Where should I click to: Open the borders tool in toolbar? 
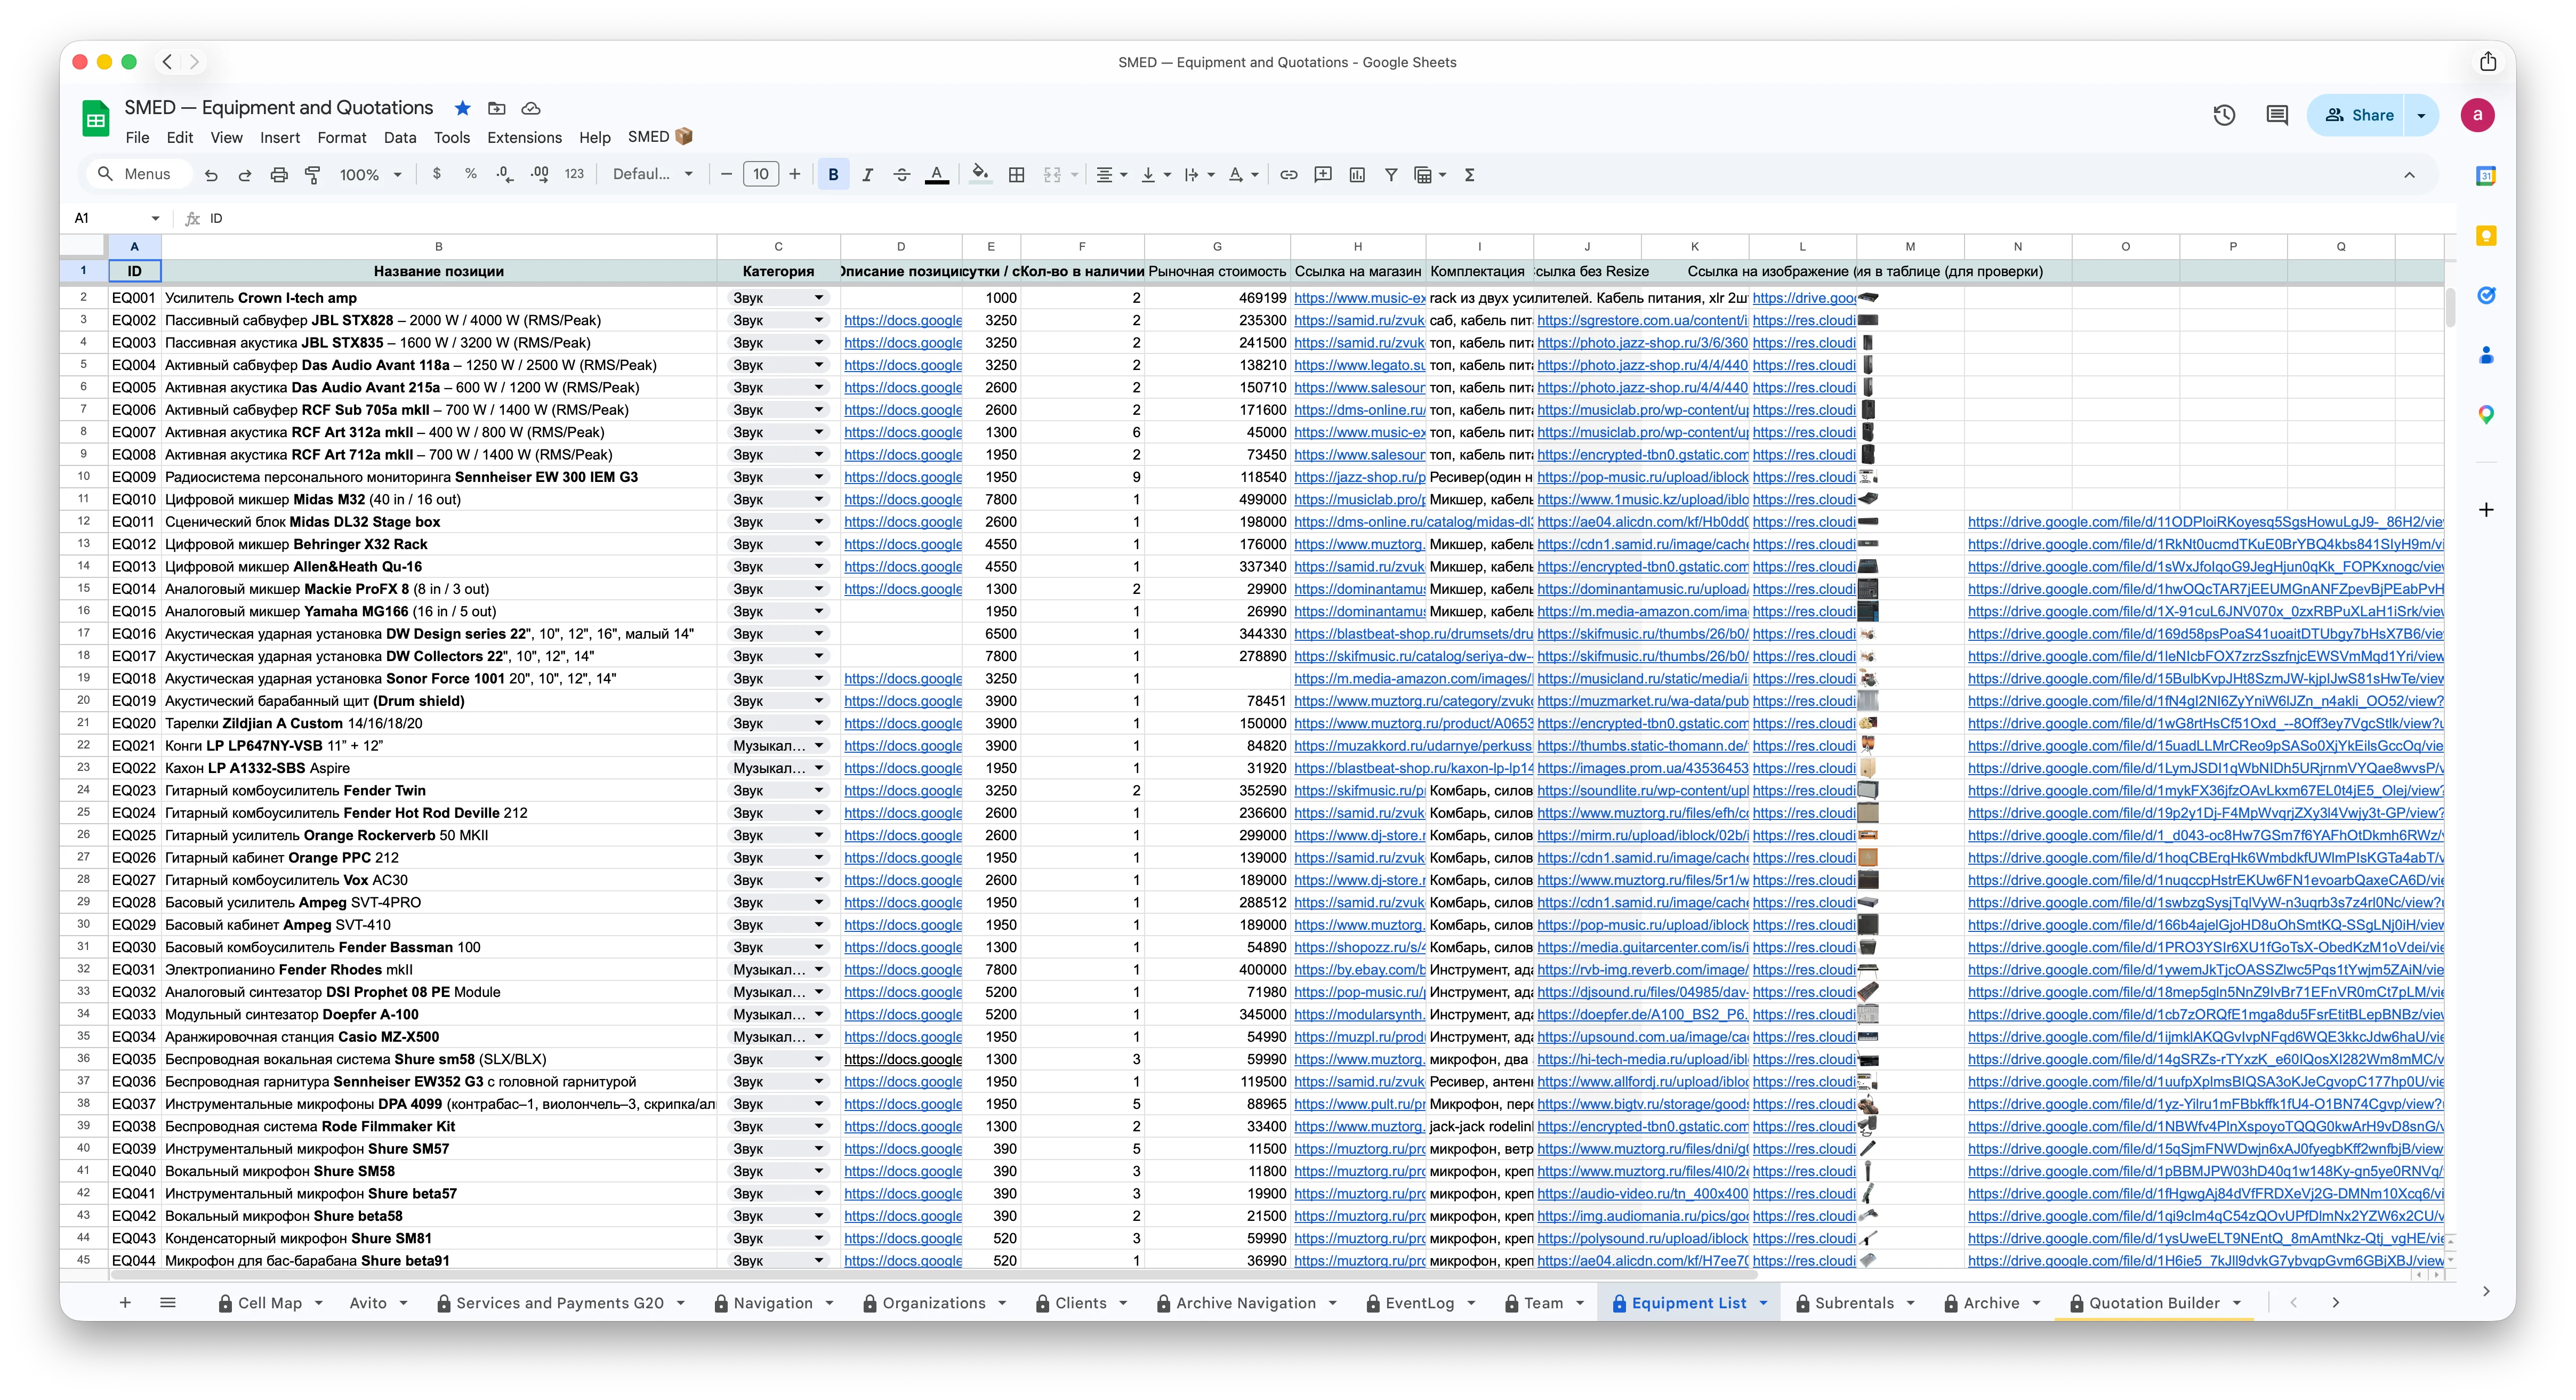1016,175
